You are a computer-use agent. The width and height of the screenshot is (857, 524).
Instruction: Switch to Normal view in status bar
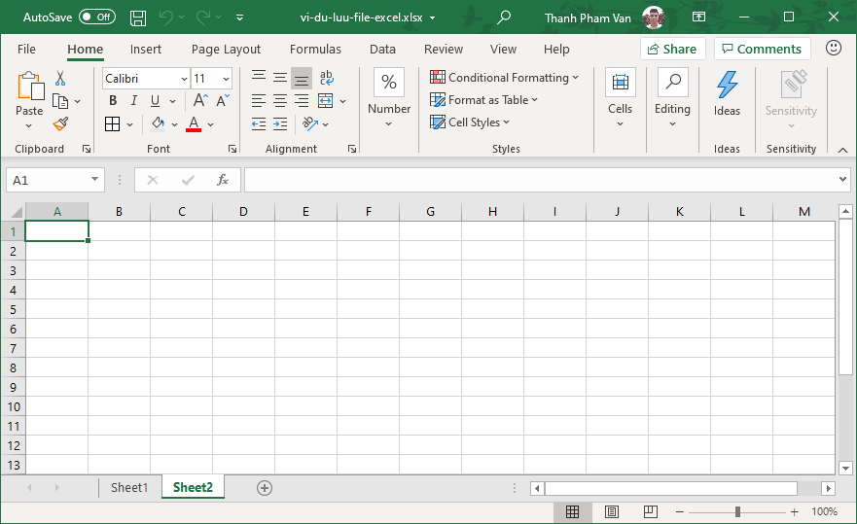(x=572, y=512)
